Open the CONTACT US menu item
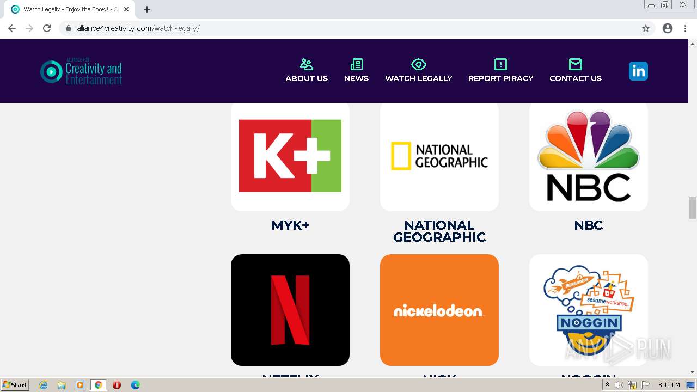 tap(576, 78)
